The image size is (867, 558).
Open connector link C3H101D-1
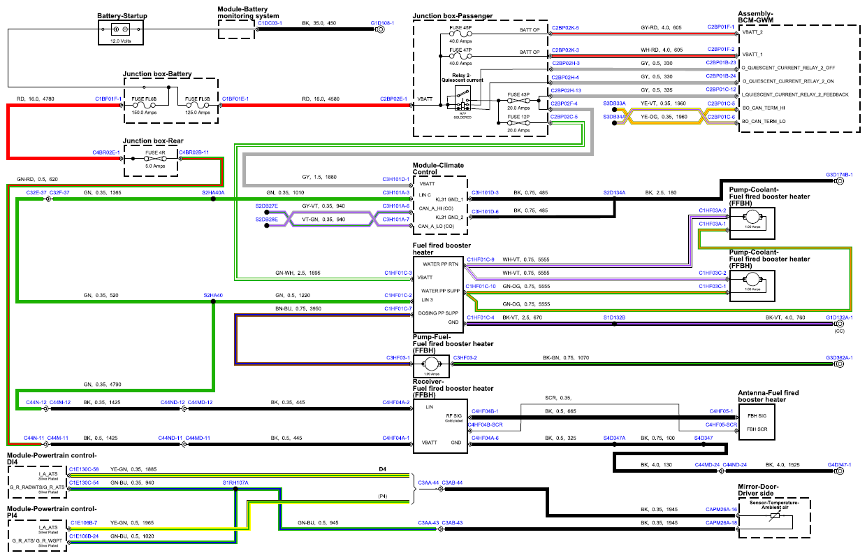[395, 179]
